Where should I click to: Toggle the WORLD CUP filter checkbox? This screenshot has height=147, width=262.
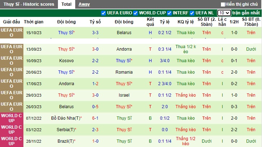point(136,13)
